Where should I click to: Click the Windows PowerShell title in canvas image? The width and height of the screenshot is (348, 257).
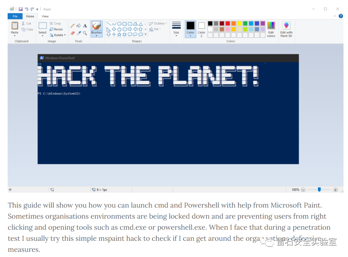pos(60,58)
